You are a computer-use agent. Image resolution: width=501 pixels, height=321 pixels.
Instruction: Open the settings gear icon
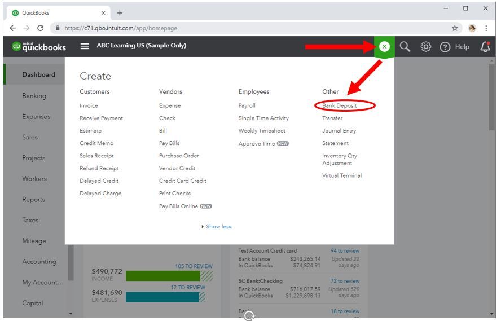pyautogui.click(x=425, y=47)
